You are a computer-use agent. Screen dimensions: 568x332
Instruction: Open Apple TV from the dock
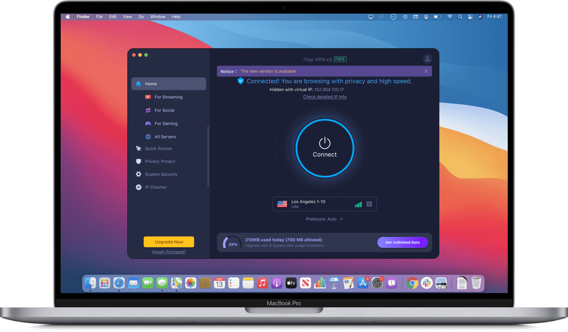click(x=291, y=283)
